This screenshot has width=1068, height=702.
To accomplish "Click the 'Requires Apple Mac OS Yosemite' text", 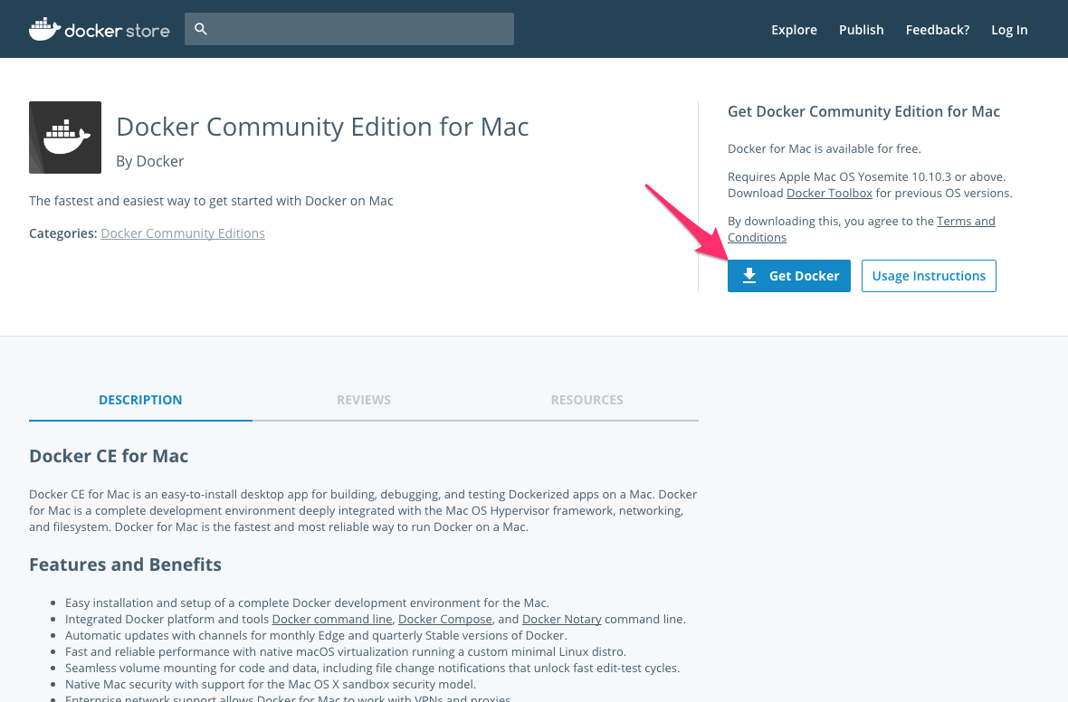I will point(866,177).
